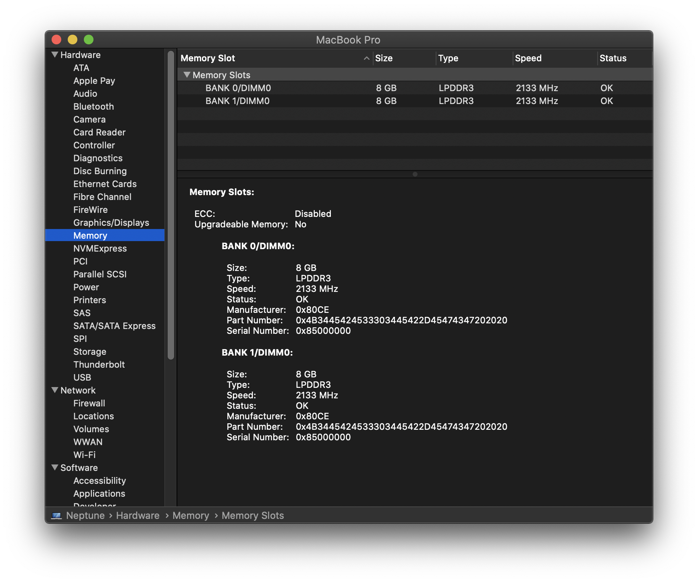
Task: Click the sidebar vertical scrollbar
Action: point(171,205)
